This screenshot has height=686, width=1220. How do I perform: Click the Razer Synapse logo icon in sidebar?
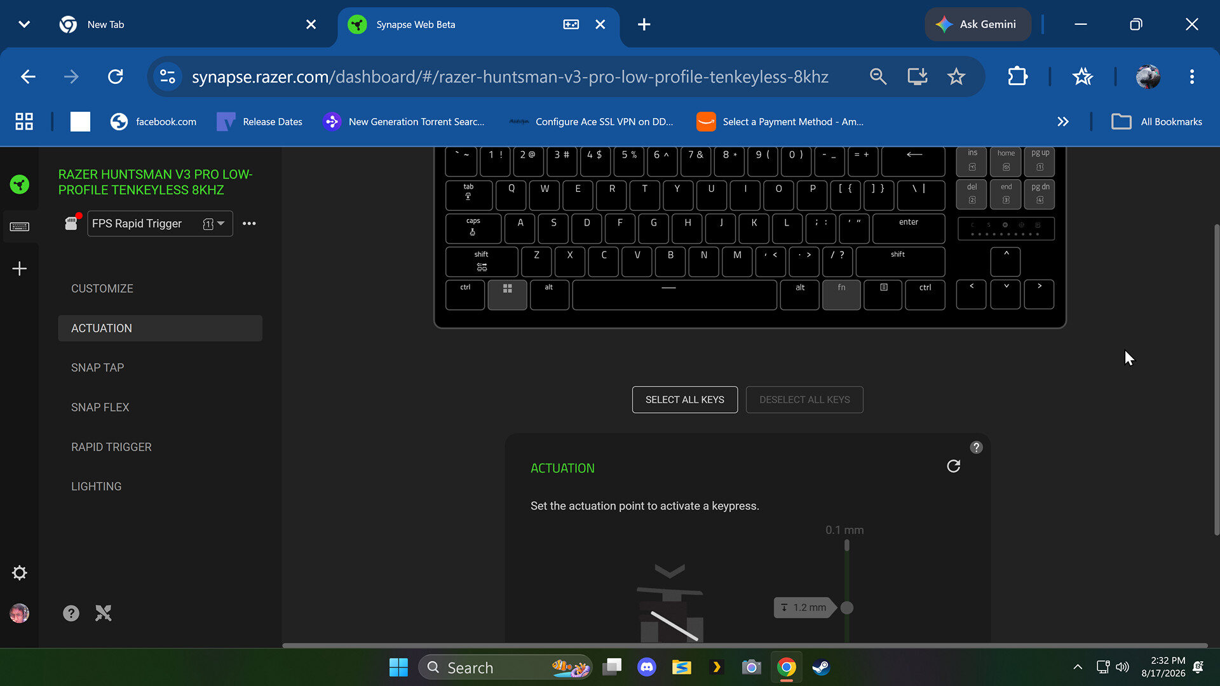point(20,184)
